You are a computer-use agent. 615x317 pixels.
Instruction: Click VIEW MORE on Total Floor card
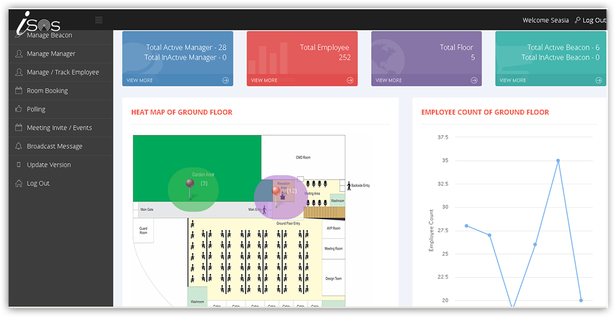coord(389,80)
